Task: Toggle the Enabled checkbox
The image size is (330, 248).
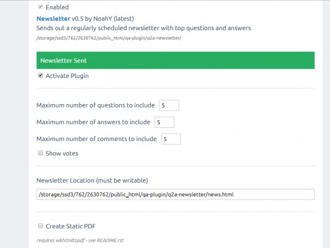Action: pos(40,7)
